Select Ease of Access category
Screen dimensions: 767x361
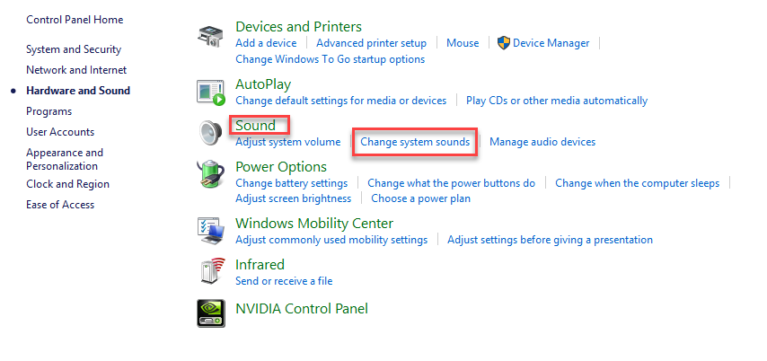pyautogui.click(x=60, y=205)
